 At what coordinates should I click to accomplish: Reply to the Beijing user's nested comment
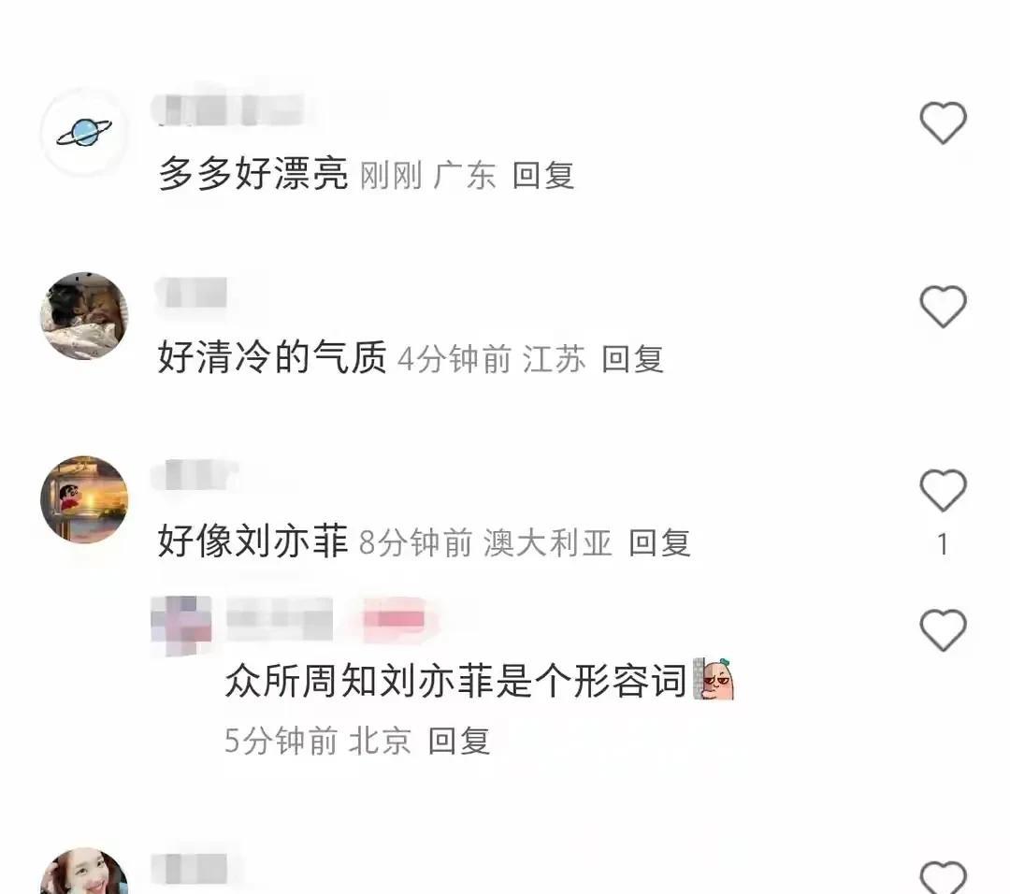click(x=458, y=741)
